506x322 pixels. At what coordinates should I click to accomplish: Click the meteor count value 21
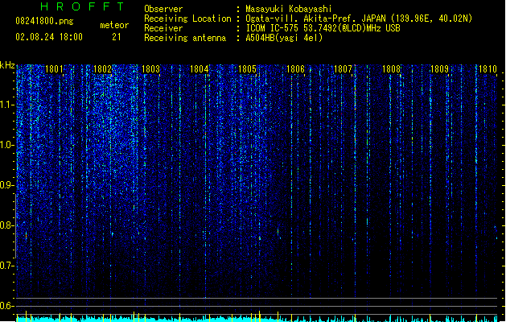pos(117,37)
